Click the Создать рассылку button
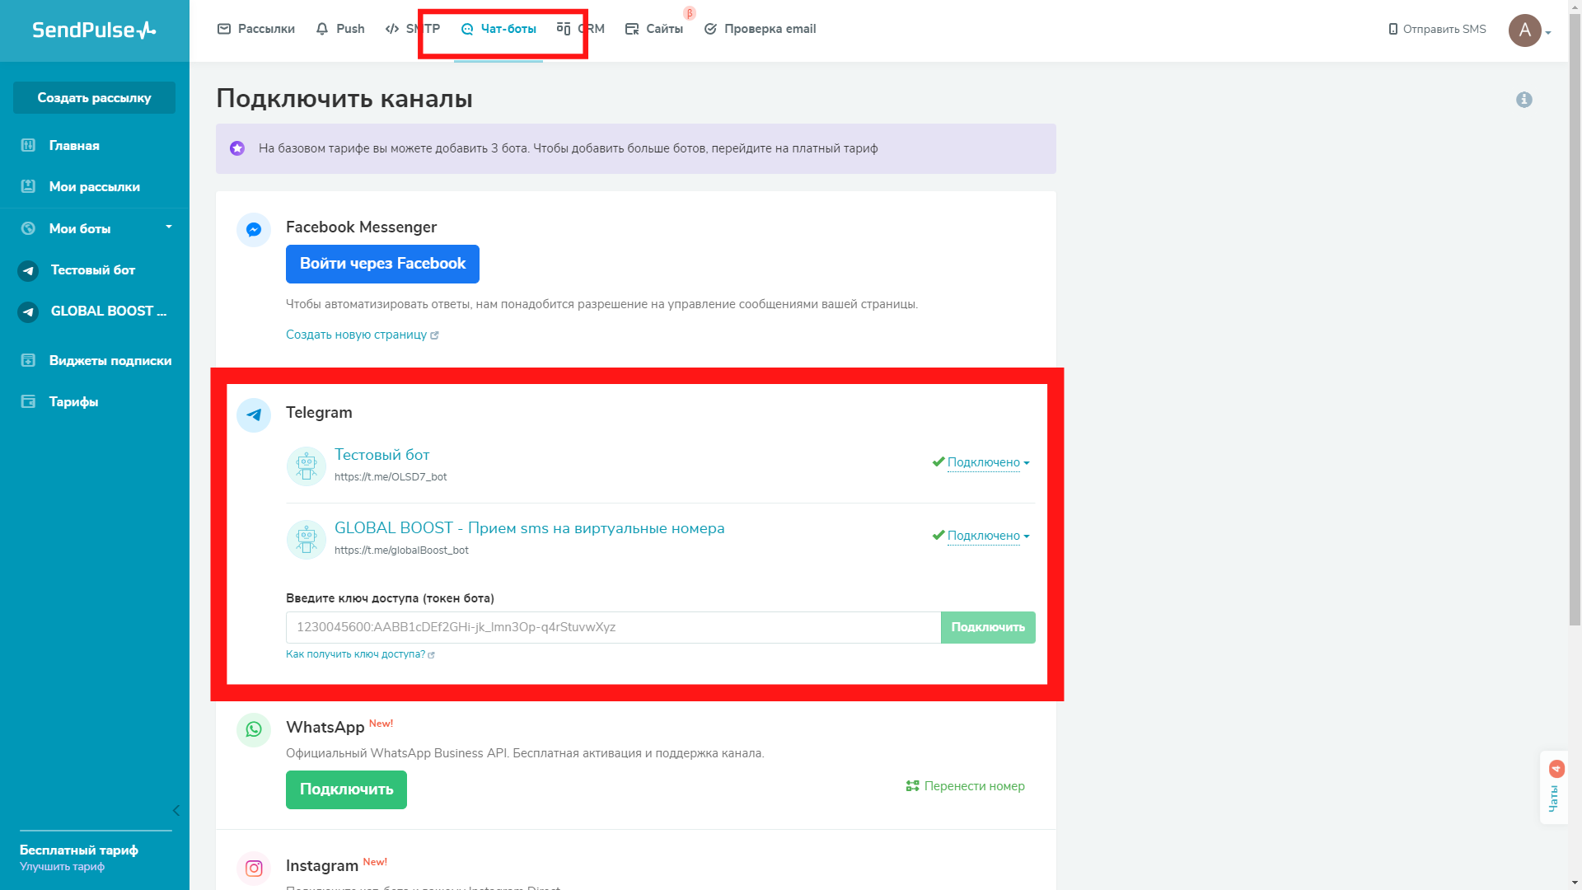The width and height of the screenshot is (1582, 890). (x=94, y=97)
